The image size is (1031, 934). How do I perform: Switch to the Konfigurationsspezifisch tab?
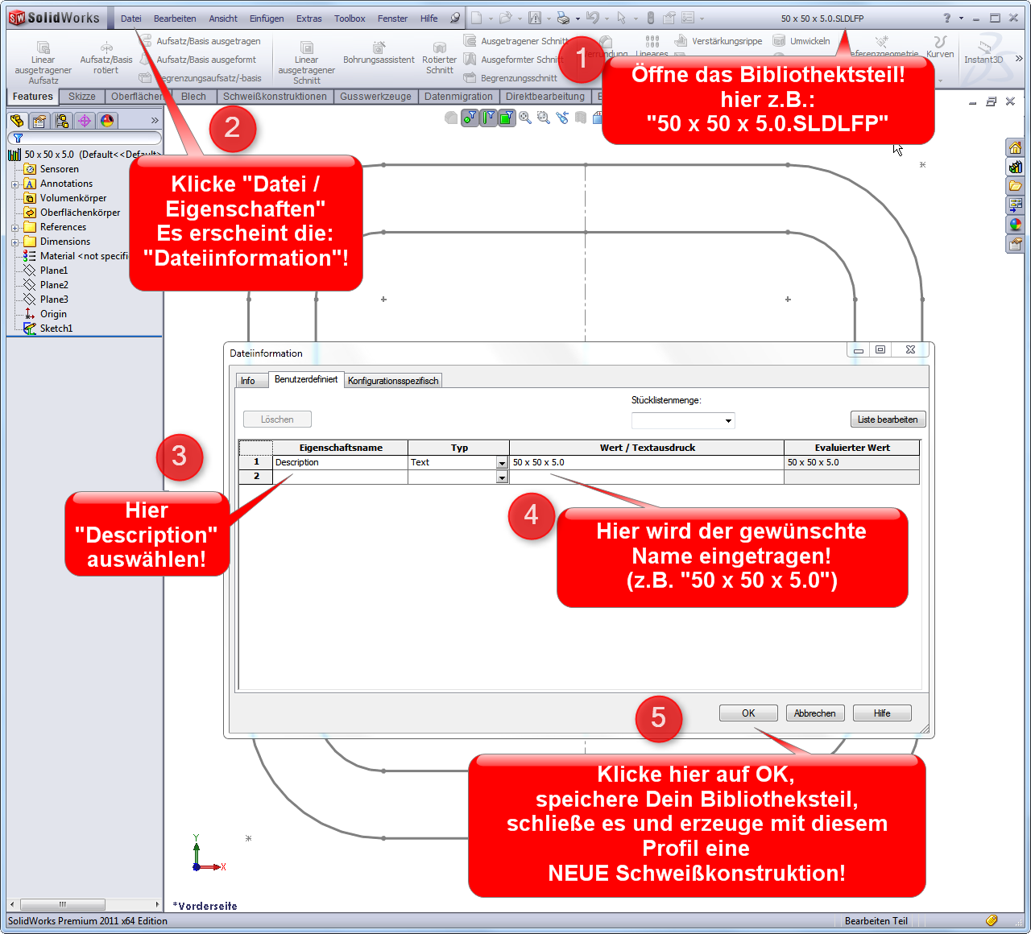(393, 381)
